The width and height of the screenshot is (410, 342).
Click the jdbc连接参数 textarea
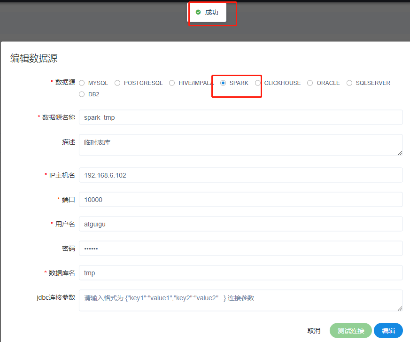point(240,301)
